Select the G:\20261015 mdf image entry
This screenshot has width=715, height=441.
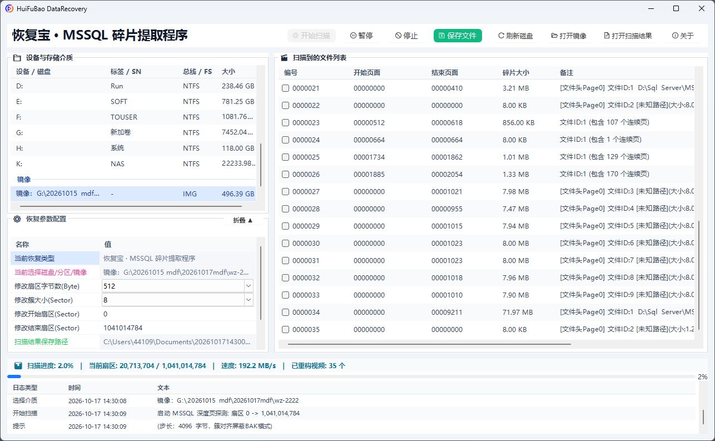point(133,194)
